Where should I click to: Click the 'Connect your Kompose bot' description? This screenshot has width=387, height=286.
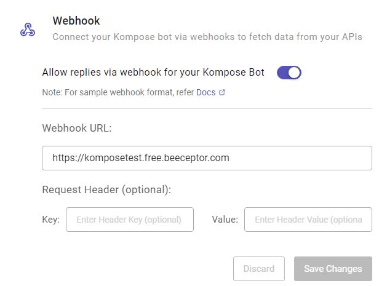207,37
